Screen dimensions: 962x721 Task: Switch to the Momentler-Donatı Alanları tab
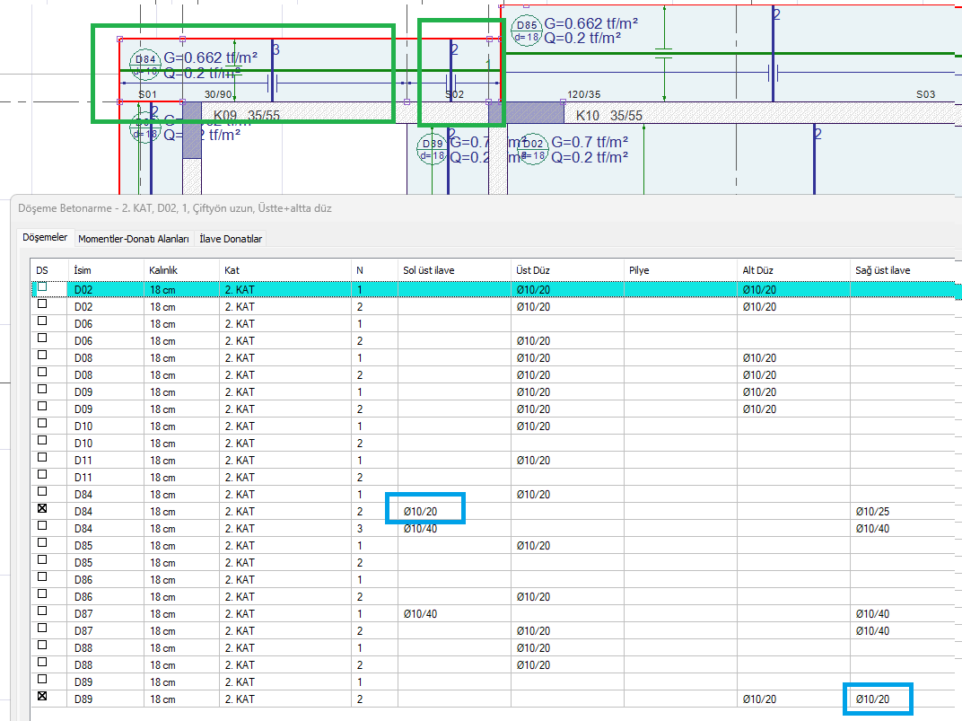133,239
